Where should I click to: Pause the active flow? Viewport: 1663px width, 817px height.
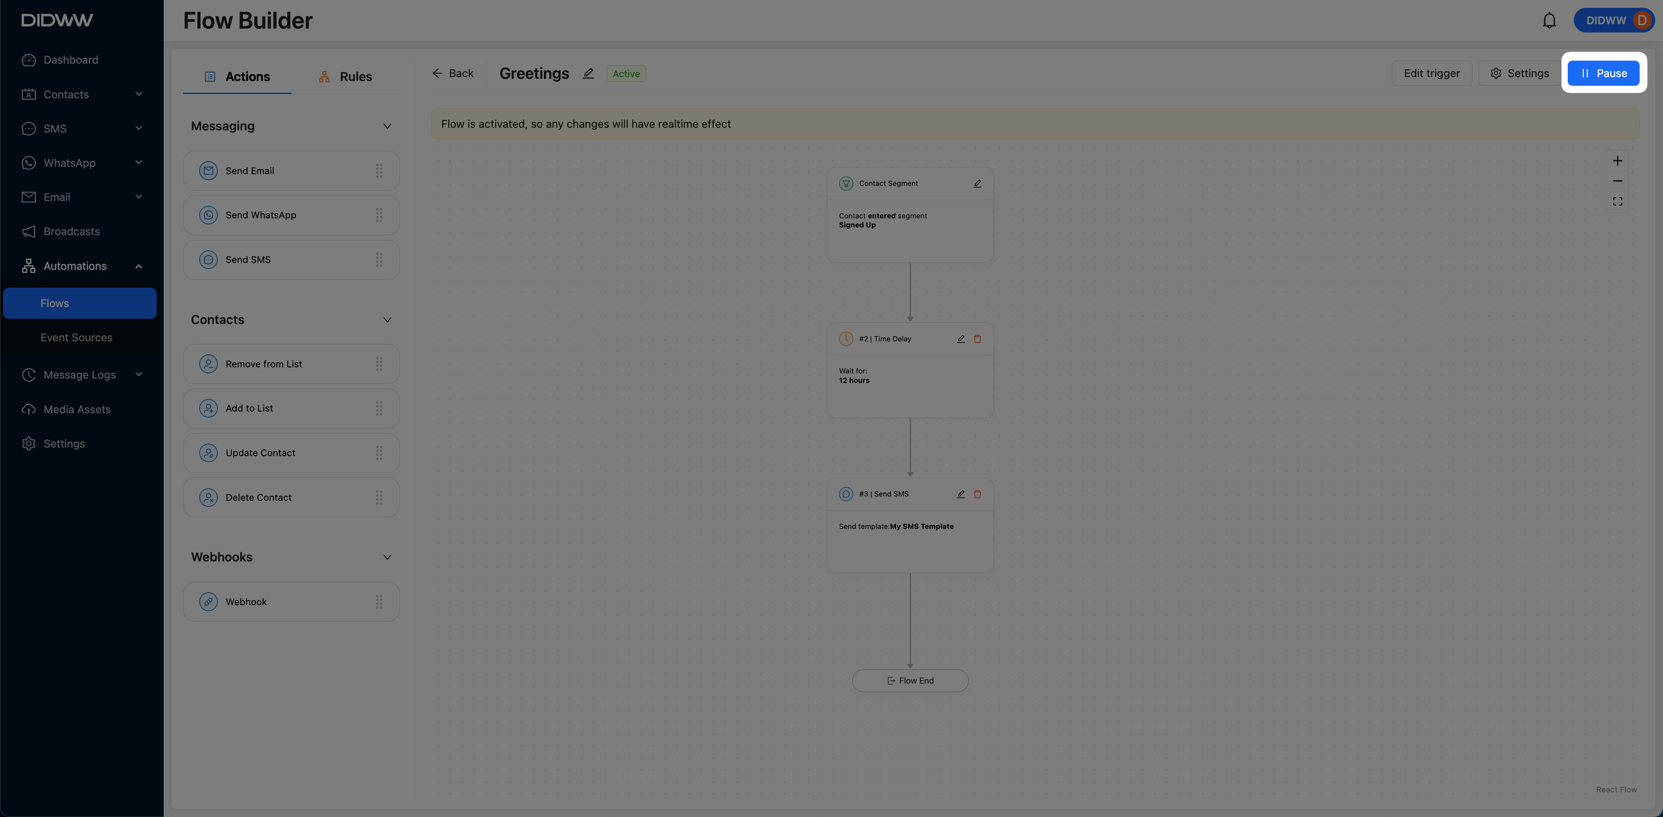click(x=1603, y=74)
